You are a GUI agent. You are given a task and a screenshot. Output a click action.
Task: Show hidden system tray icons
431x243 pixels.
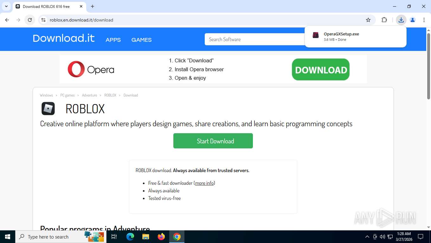click(x=367, y=237)
